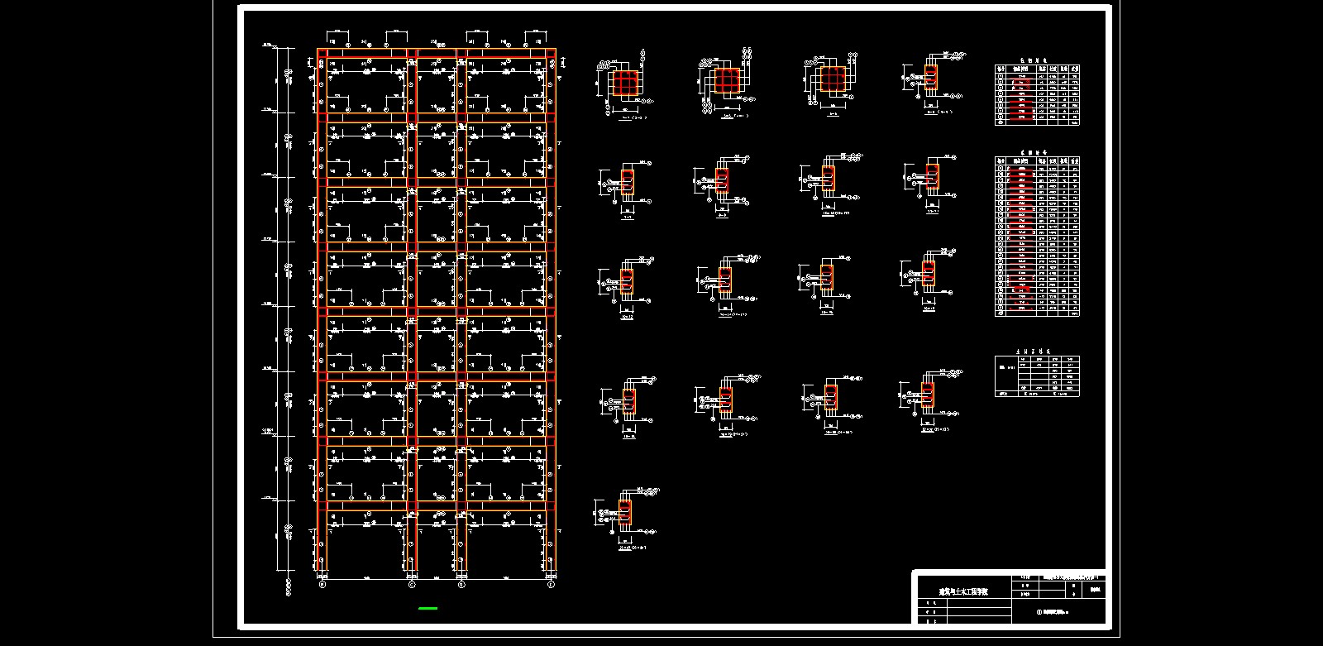Click the 建筑与土木工程学院 title block text
The width and height of the screenshot is (1323, 646).
962,592
